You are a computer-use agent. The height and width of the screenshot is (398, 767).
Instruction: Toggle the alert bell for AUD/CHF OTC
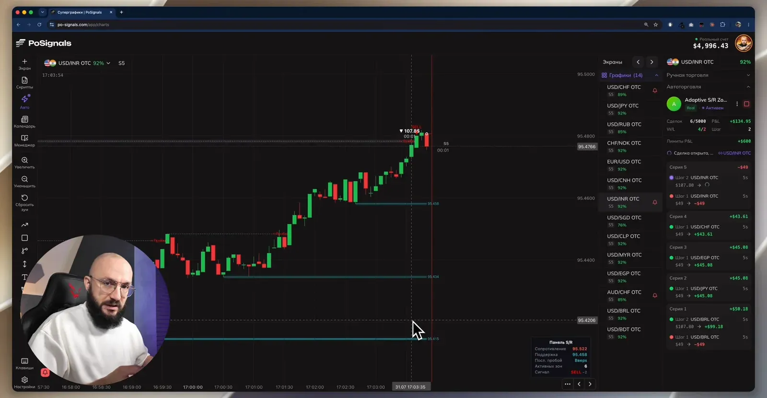655,295
